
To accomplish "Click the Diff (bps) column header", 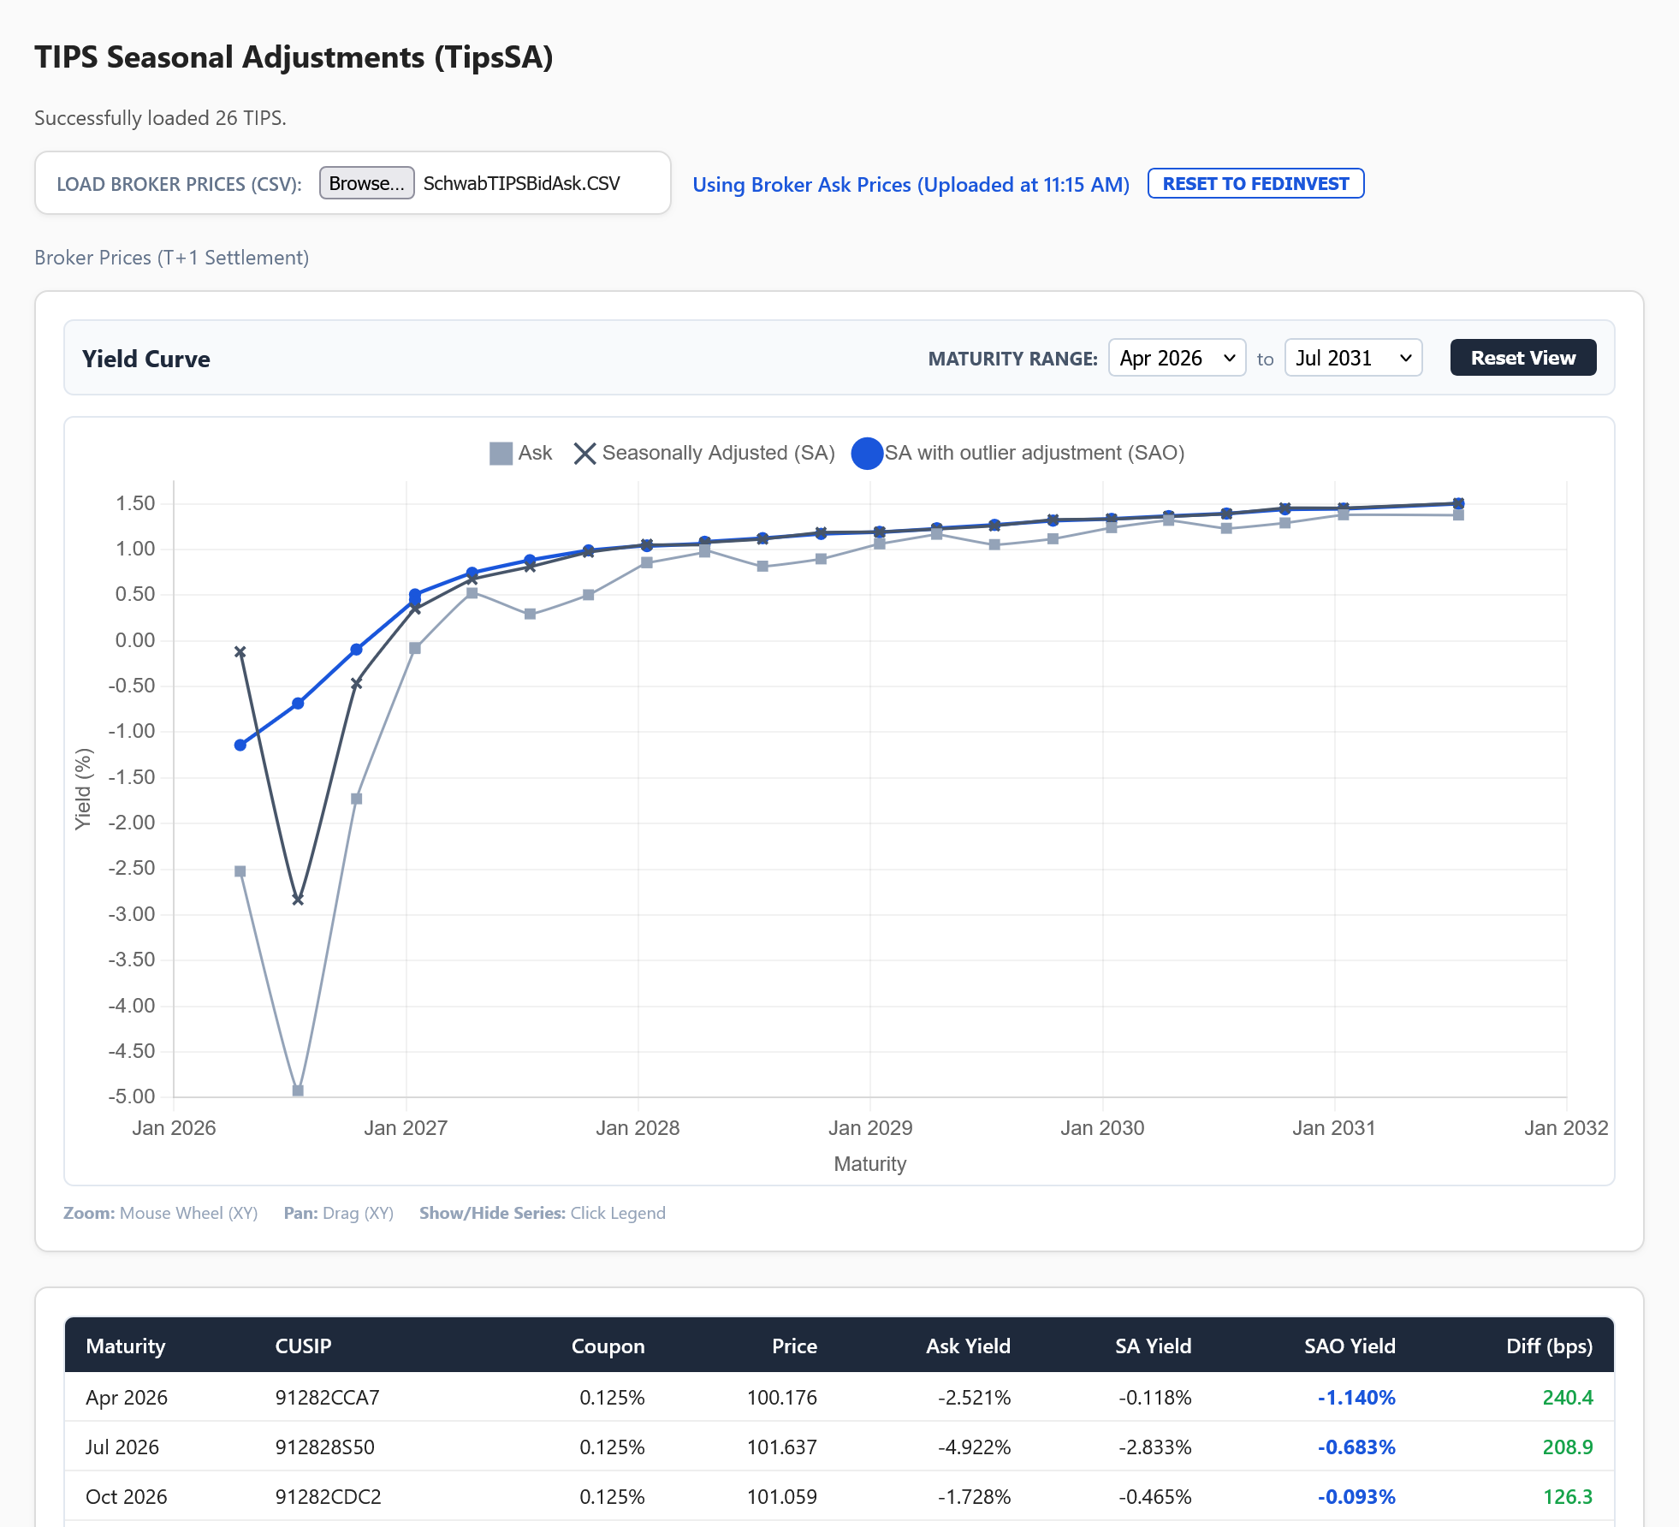I will point(1548,1346).
